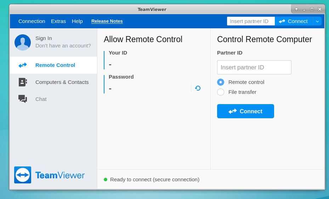Open the Help menu
329x199 pixels.
77,21
